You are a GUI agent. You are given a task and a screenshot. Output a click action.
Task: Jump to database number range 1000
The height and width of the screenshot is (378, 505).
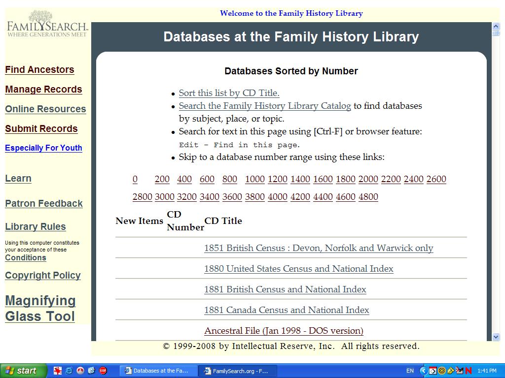coord(255,179)
